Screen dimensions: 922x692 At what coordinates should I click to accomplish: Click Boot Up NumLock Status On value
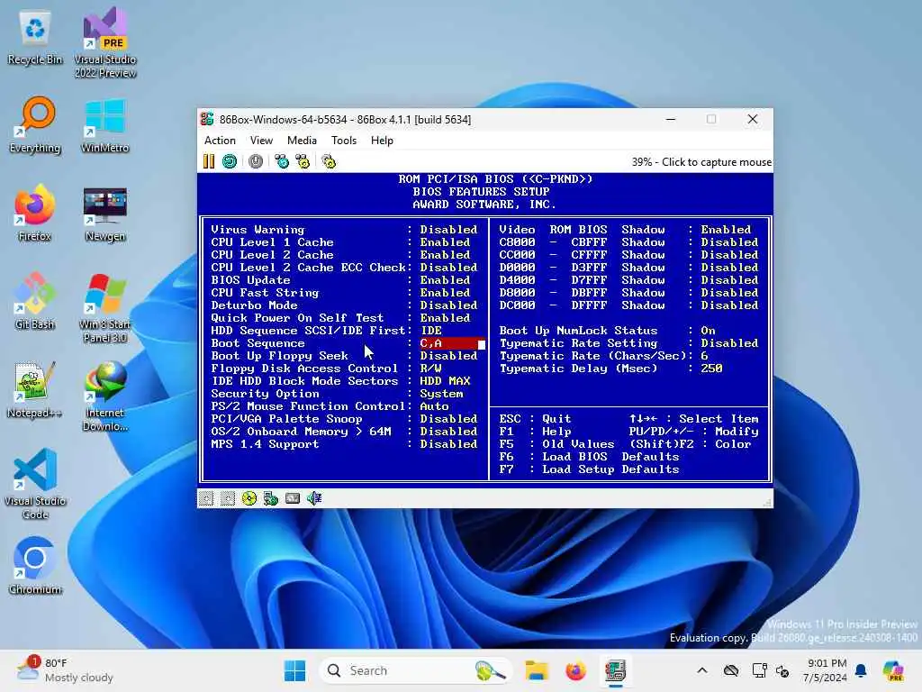point(708,331)
